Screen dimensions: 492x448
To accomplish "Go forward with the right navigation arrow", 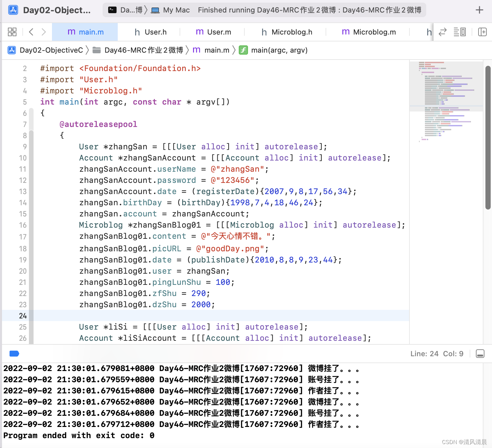I will pyautogui.click(x=43, y=32).
